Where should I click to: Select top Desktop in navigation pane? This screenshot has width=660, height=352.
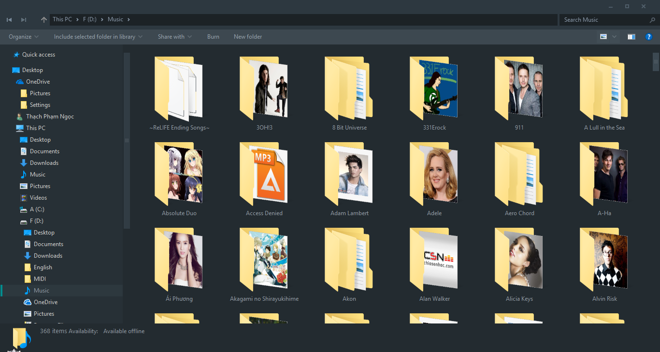click(x=32, y=70)
